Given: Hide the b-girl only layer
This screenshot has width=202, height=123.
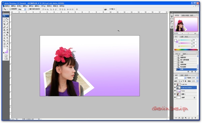Looking at the screenshot, I should tap(175, 84).
